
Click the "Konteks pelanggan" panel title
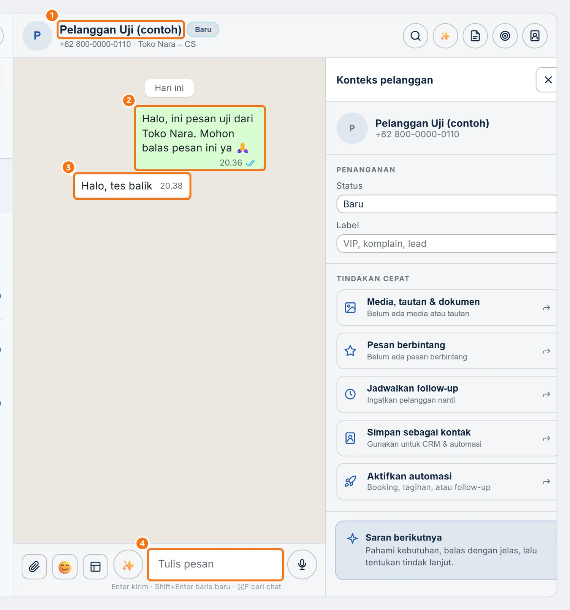click(385, 80)
